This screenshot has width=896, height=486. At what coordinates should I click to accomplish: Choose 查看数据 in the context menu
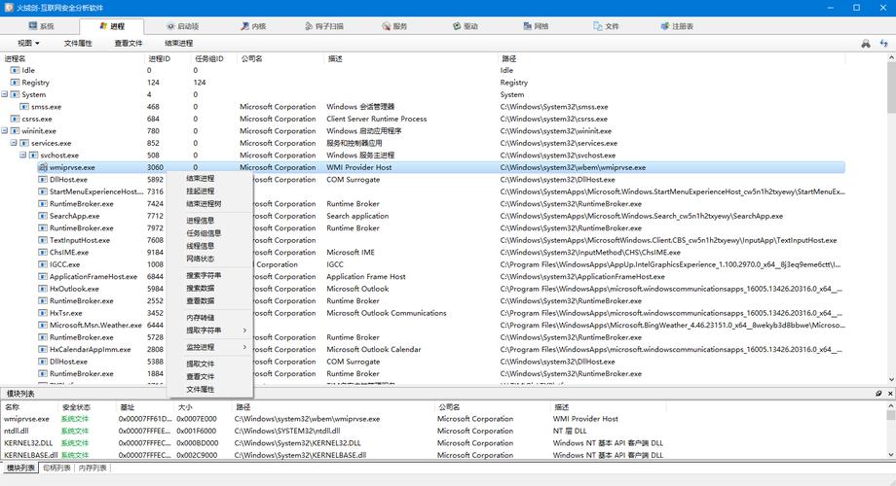(200, 300)
